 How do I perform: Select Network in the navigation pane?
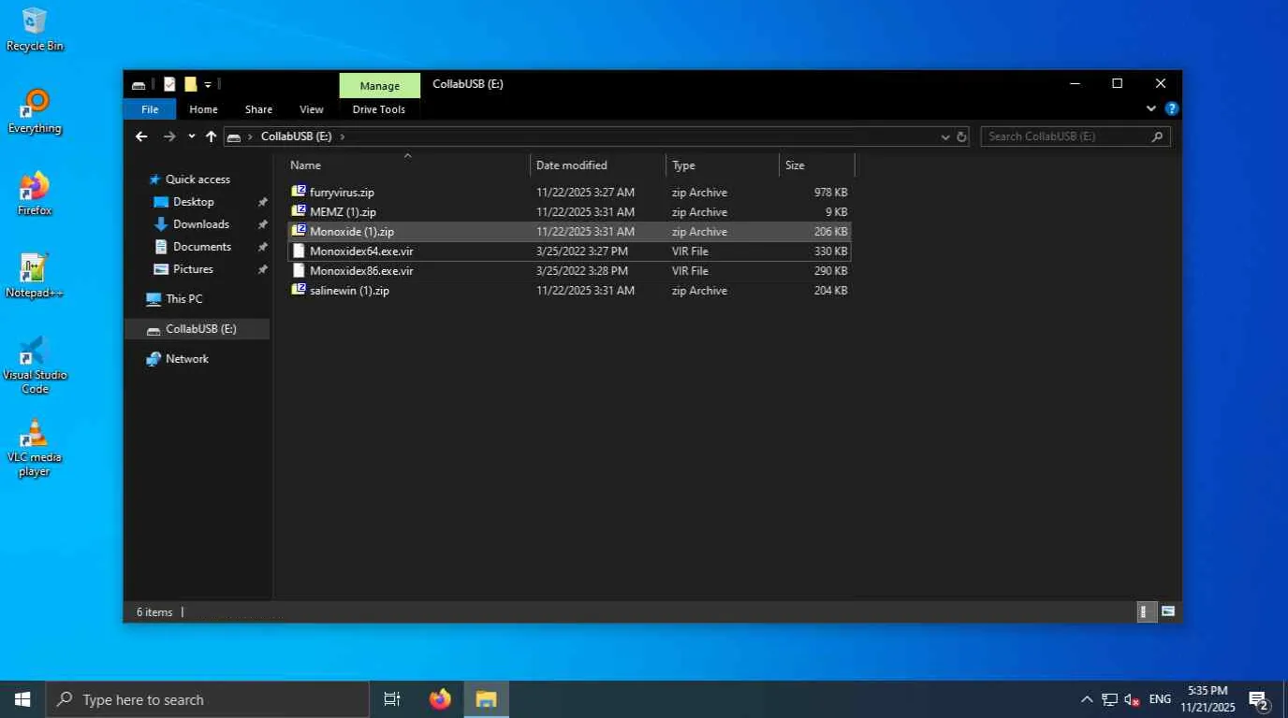pos(187,359)
